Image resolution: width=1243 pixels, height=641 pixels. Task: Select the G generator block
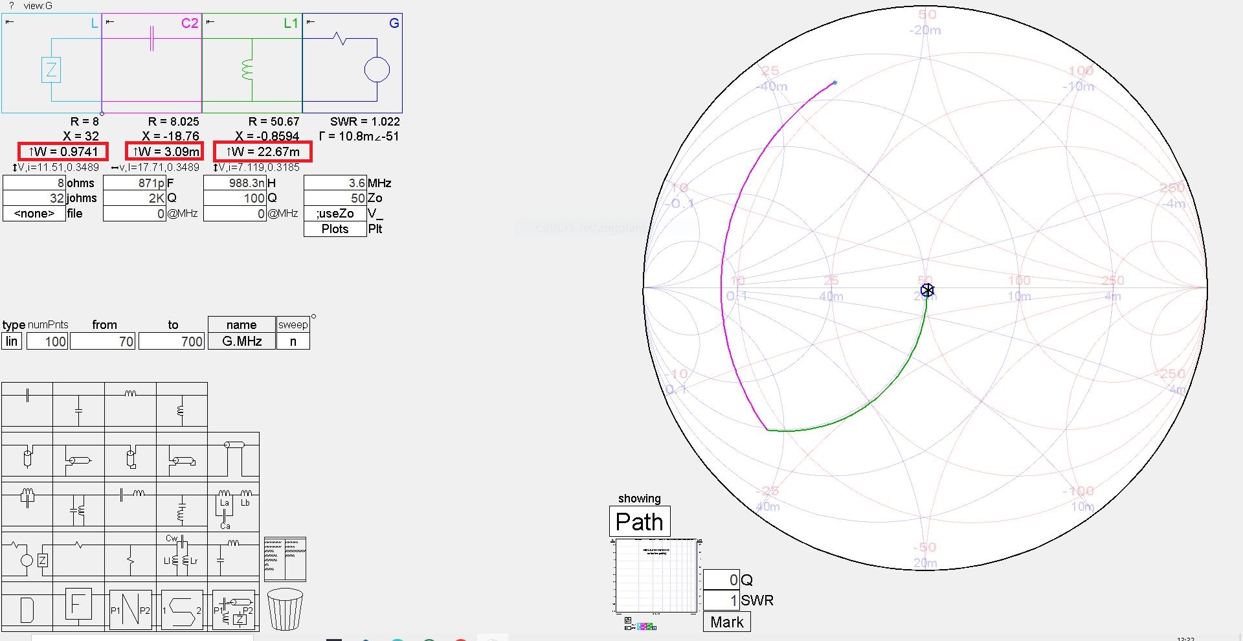coord(353,63)
